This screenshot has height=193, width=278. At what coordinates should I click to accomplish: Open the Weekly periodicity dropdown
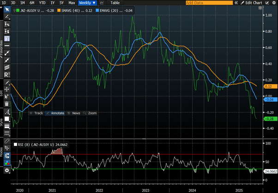(x=86, y=3)
